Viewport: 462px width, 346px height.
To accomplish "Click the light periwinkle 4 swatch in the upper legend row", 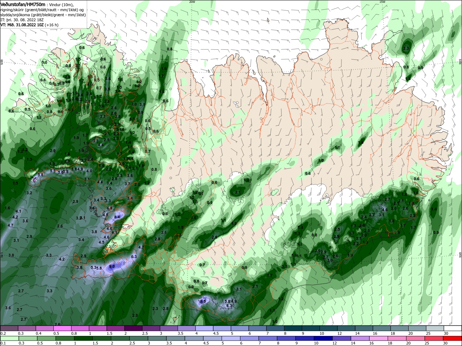I will (204, 328).
